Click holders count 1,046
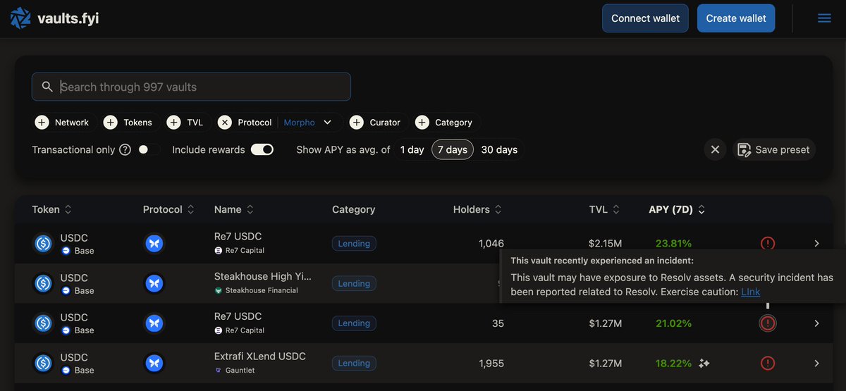 tap(491, 243)
